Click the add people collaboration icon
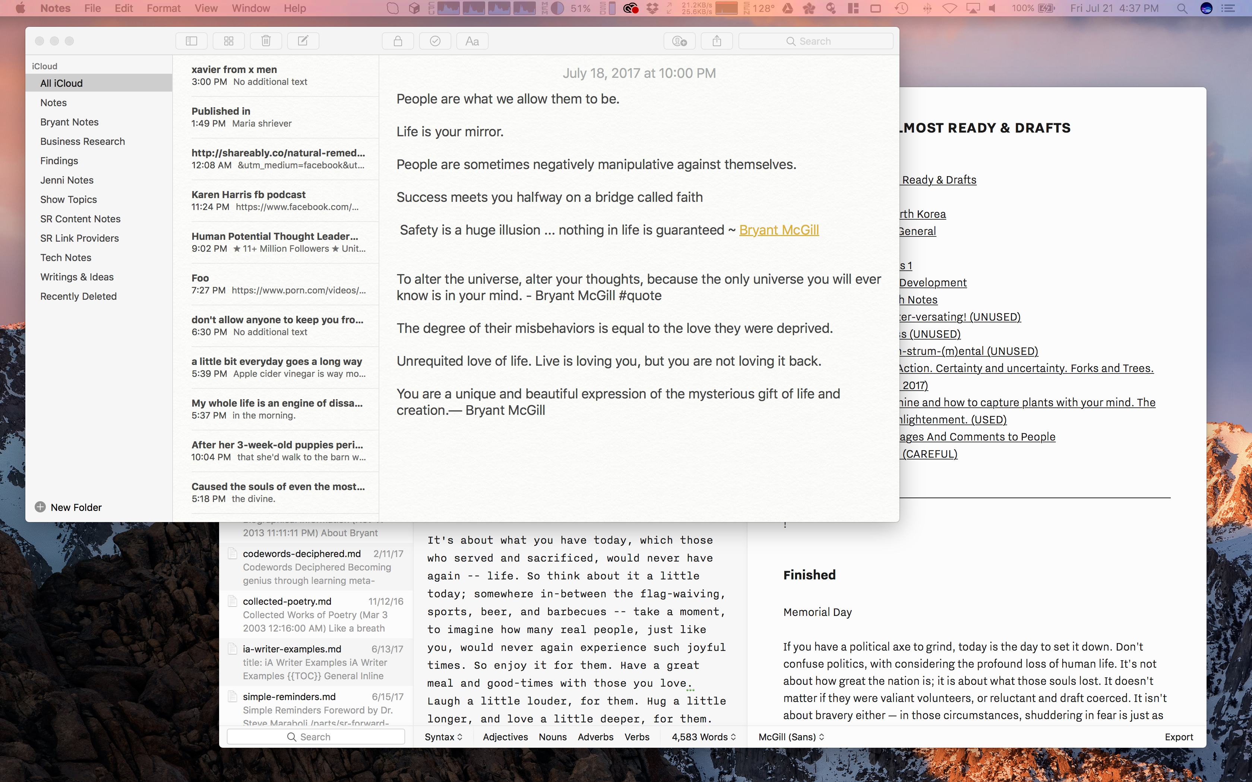The height and width of the screenshot is (782, 1252). coord(679,41)
